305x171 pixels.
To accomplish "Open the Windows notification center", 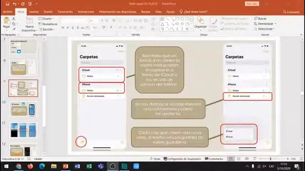I will tap(297, 166).
